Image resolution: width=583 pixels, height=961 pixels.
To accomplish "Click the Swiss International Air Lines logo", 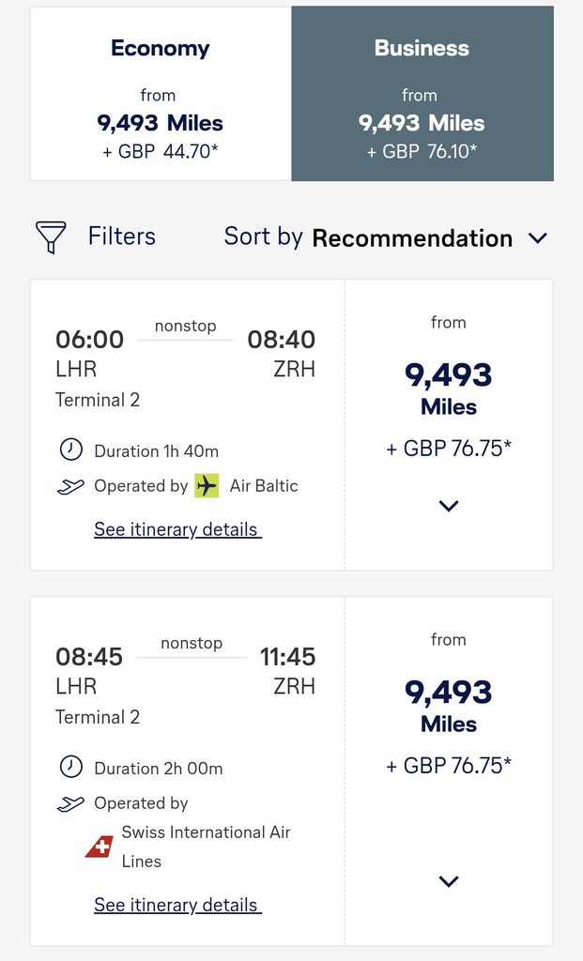I will pos(100,847).
